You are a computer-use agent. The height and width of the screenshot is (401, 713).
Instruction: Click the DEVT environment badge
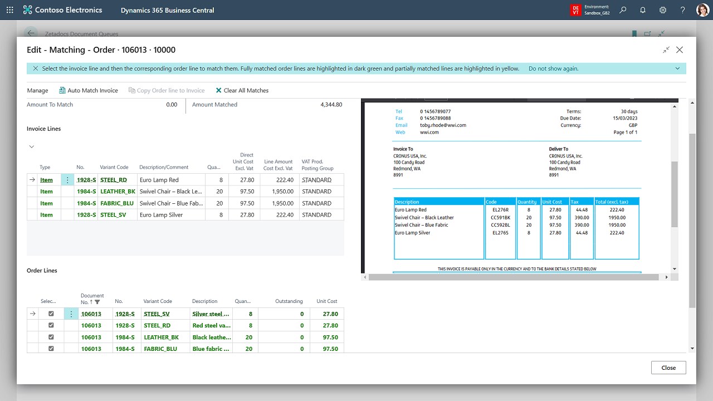575,10
